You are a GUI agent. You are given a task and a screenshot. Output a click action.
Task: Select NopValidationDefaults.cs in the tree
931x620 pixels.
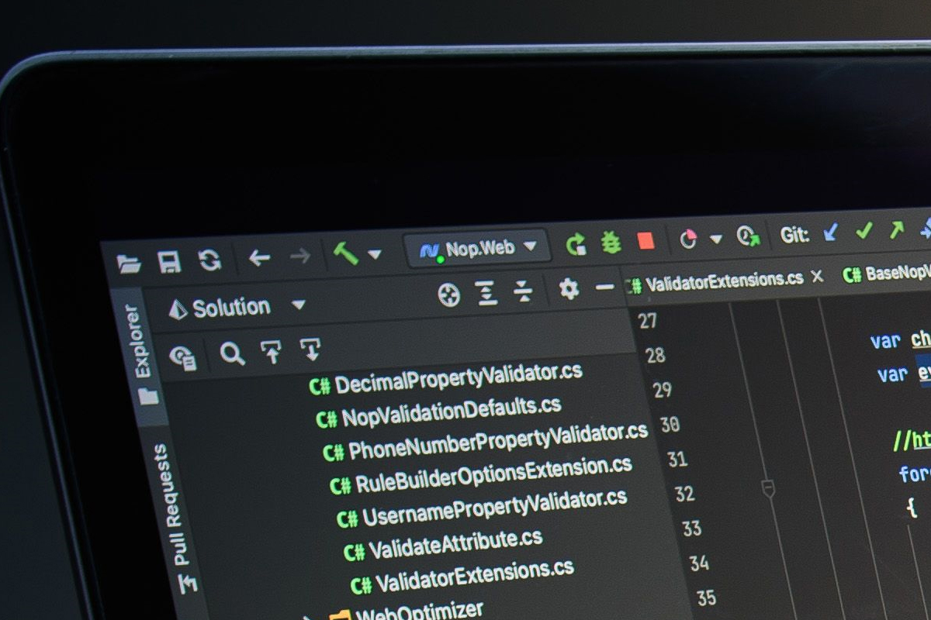438,413
